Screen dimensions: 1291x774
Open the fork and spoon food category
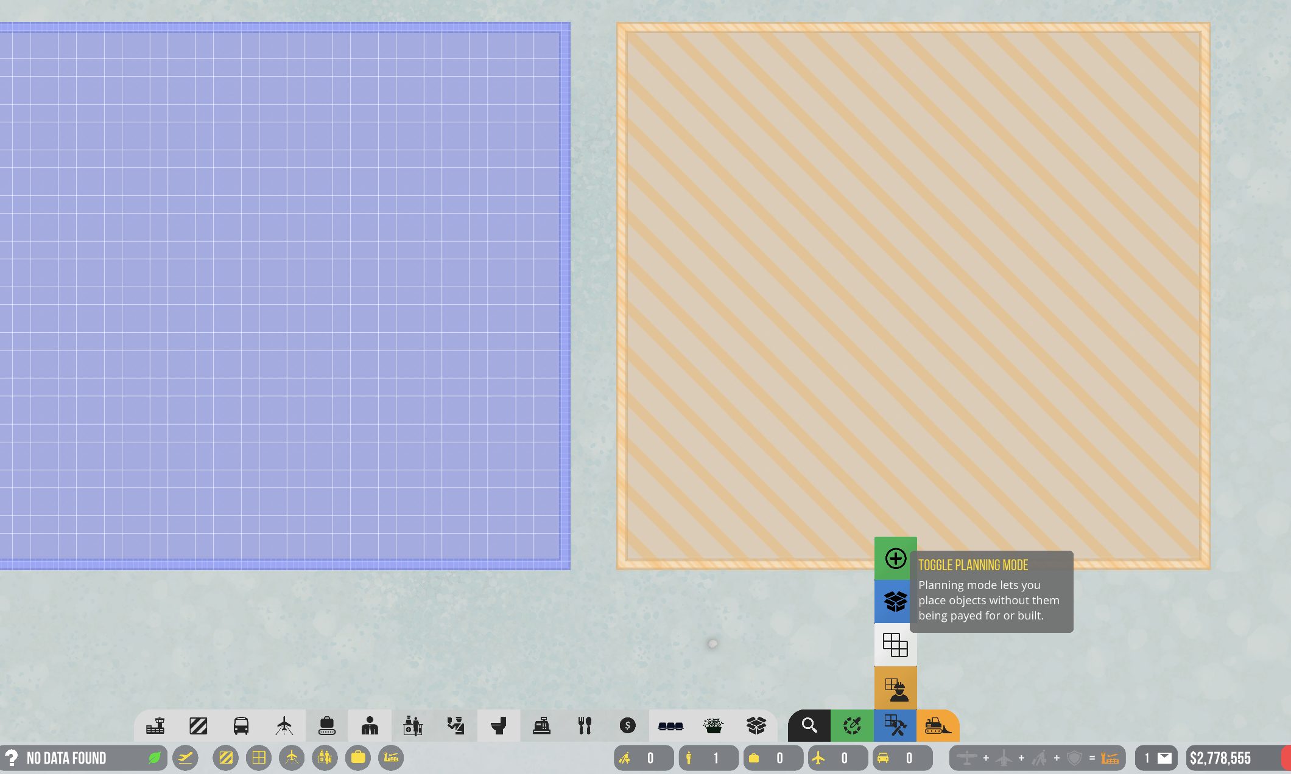[x=585, y=725]
